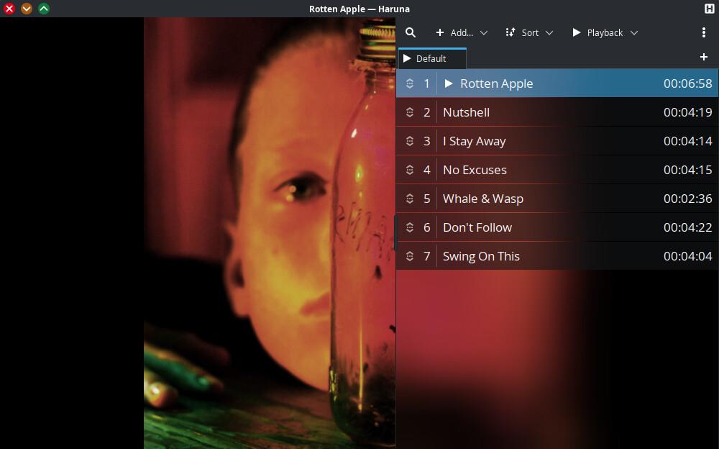Click the three-dot overflow menu icon
719x449 pixels.
[x=704, y=32]
